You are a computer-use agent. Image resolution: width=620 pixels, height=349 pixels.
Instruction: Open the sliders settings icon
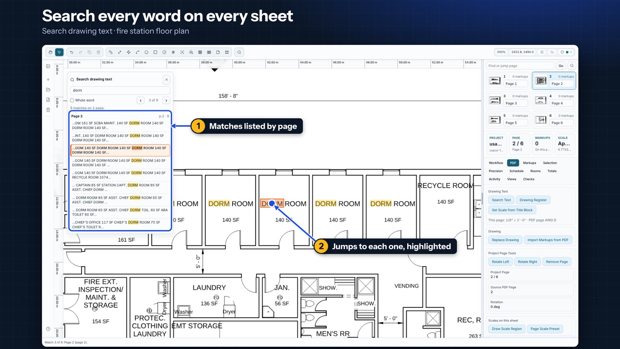pos(542,52)
